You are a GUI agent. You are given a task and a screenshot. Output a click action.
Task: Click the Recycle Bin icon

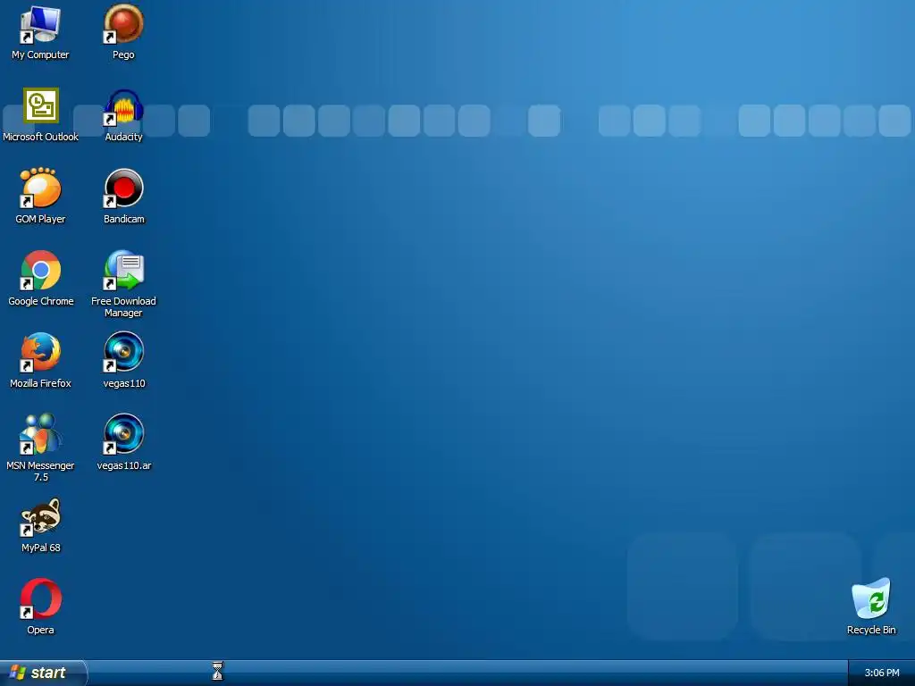coord(870,598)
